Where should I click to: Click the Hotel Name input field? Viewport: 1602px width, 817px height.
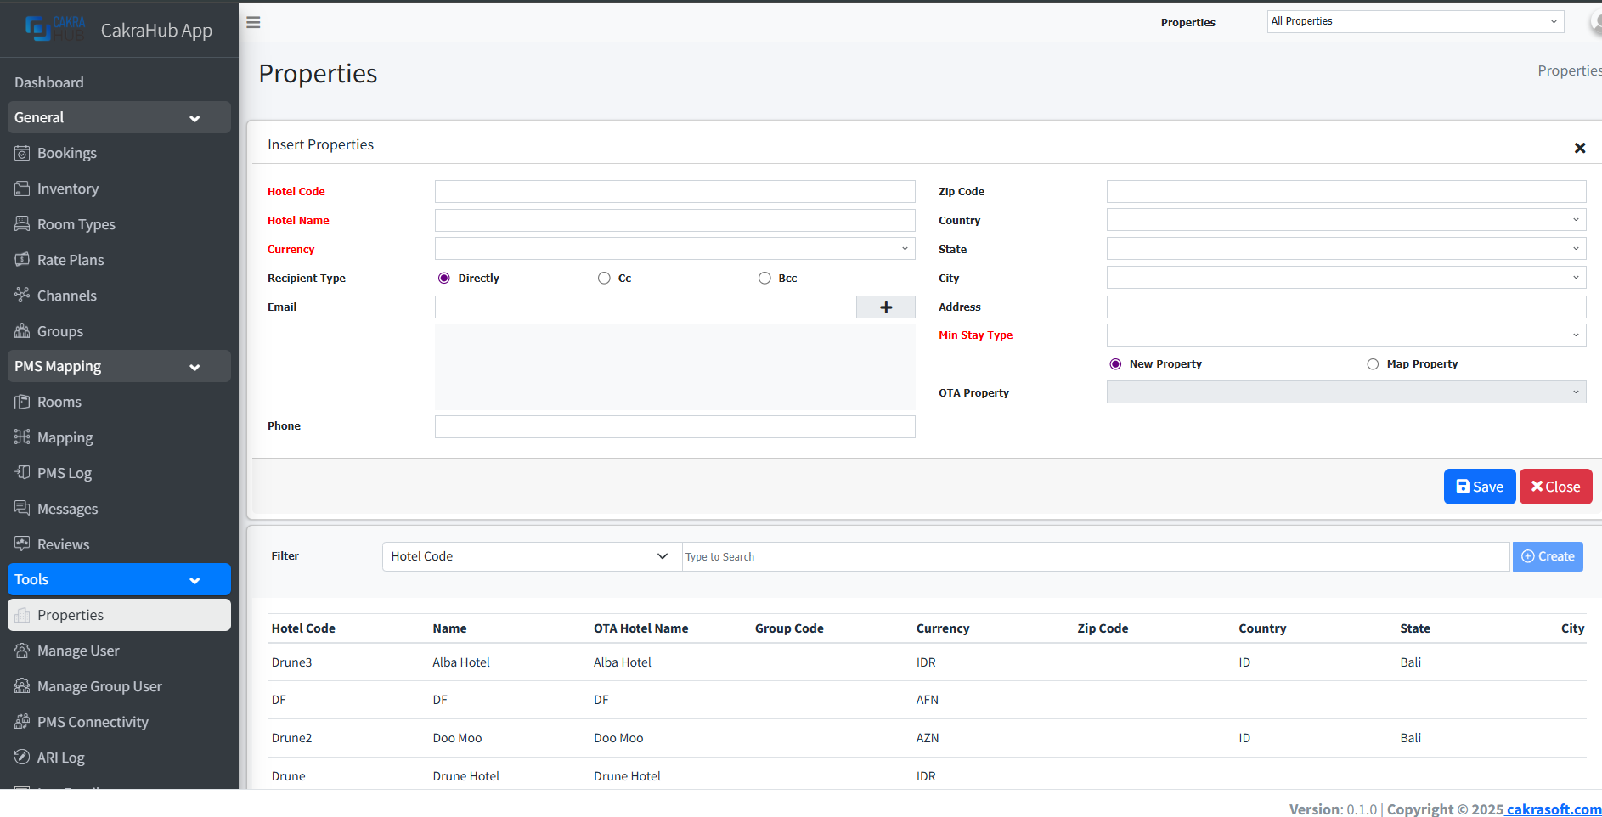click(674, 221)
